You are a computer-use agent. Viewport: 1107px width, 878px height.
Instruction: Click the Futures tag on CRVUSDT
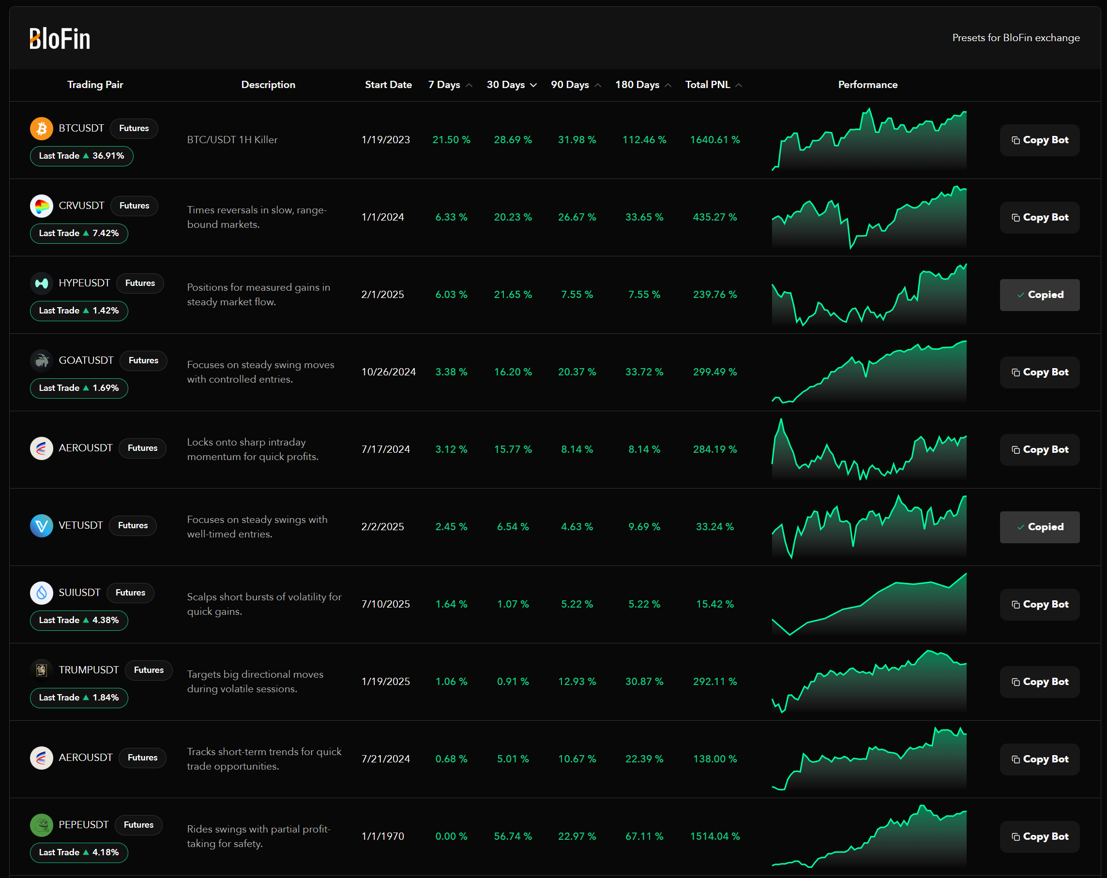[135, 206]
